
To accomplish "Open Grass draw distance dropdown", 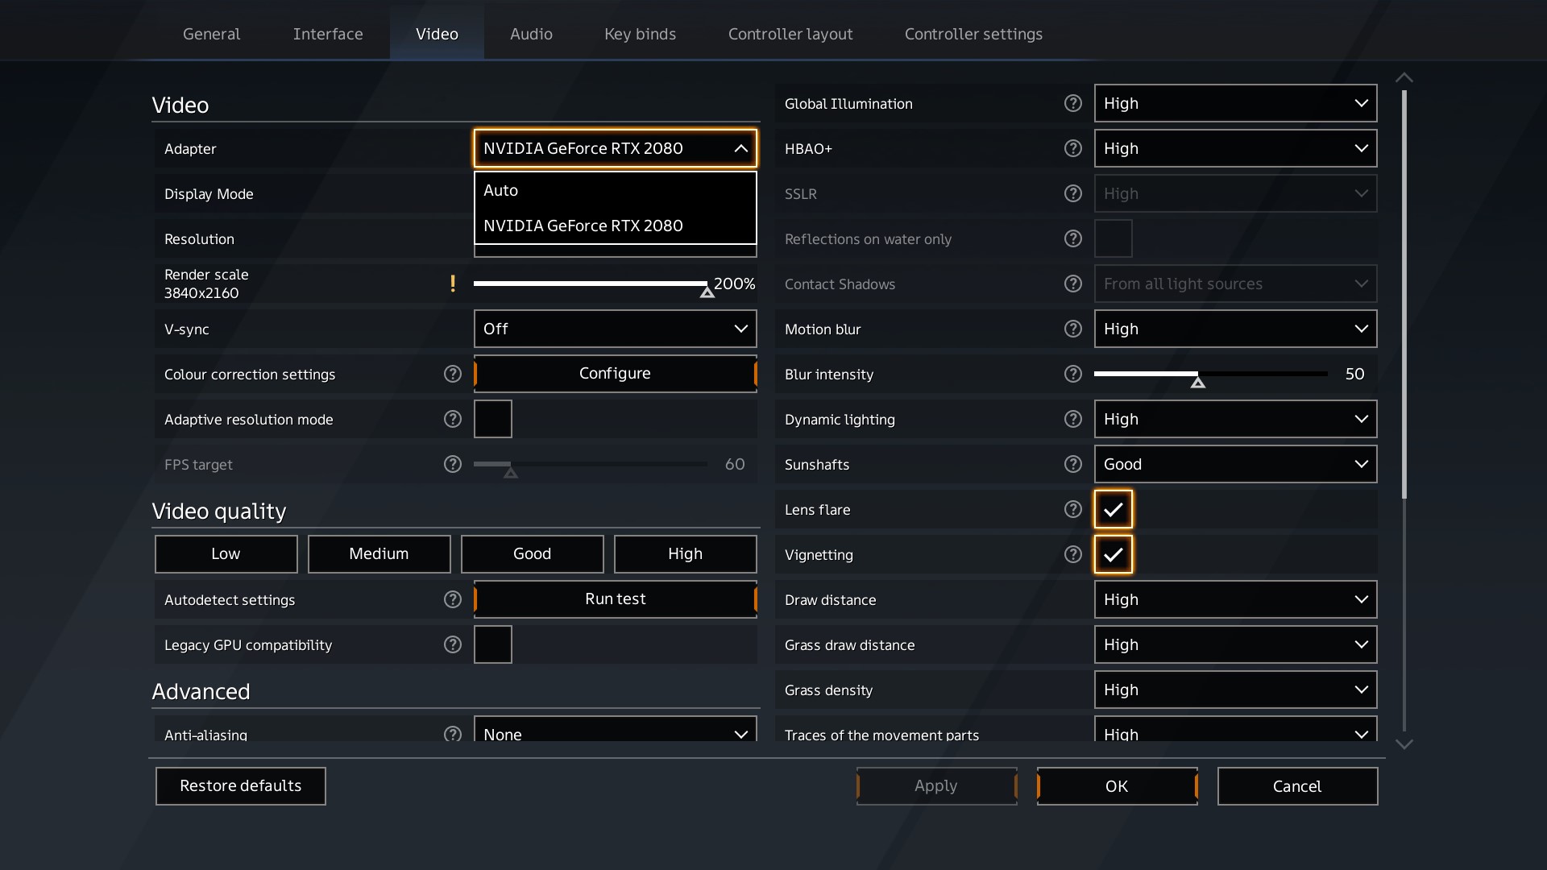I will [x=1236, y=644].
